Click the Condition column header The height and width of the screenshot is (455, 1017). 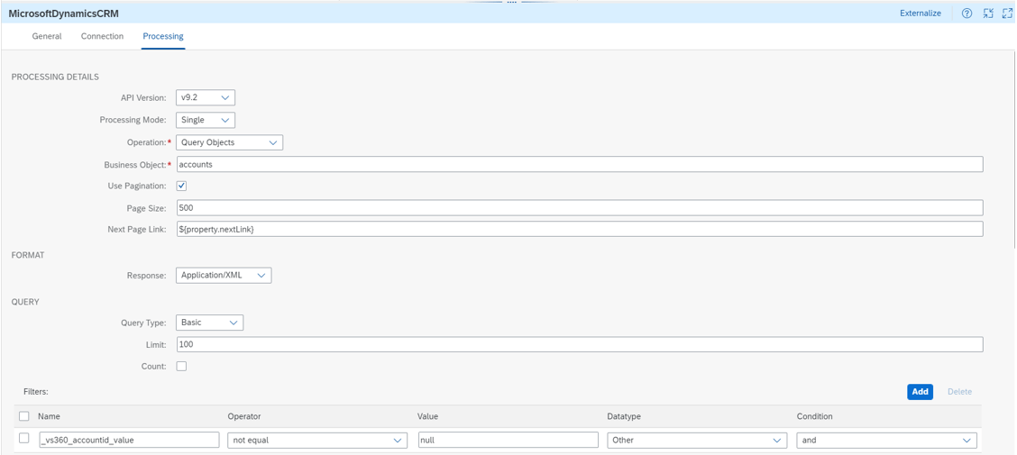815,416
